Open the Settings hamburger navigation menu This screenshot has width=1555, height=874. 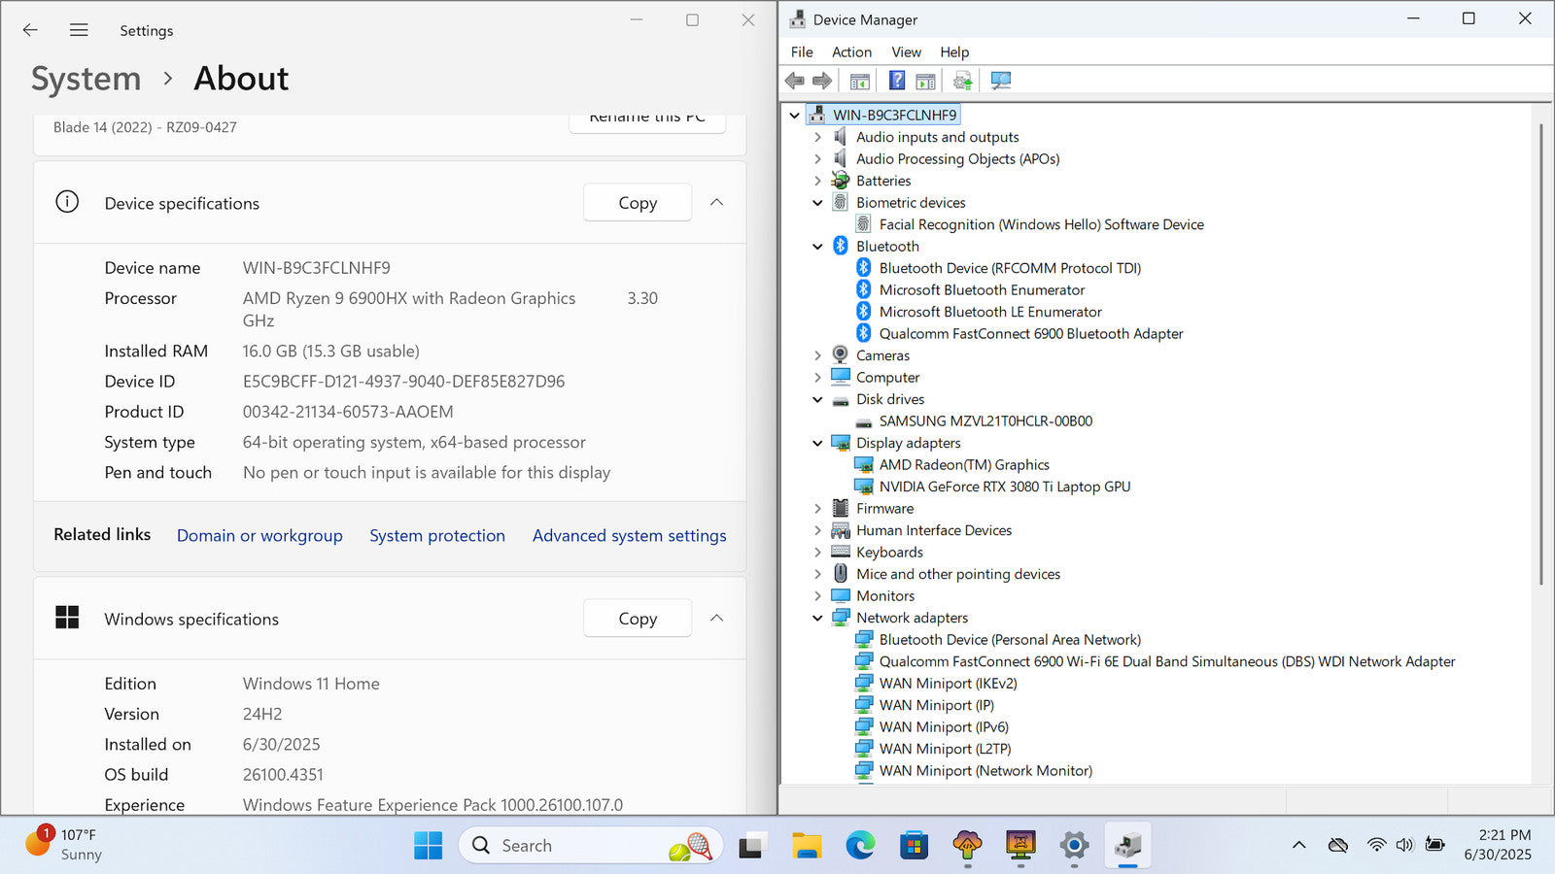[79, 30]
